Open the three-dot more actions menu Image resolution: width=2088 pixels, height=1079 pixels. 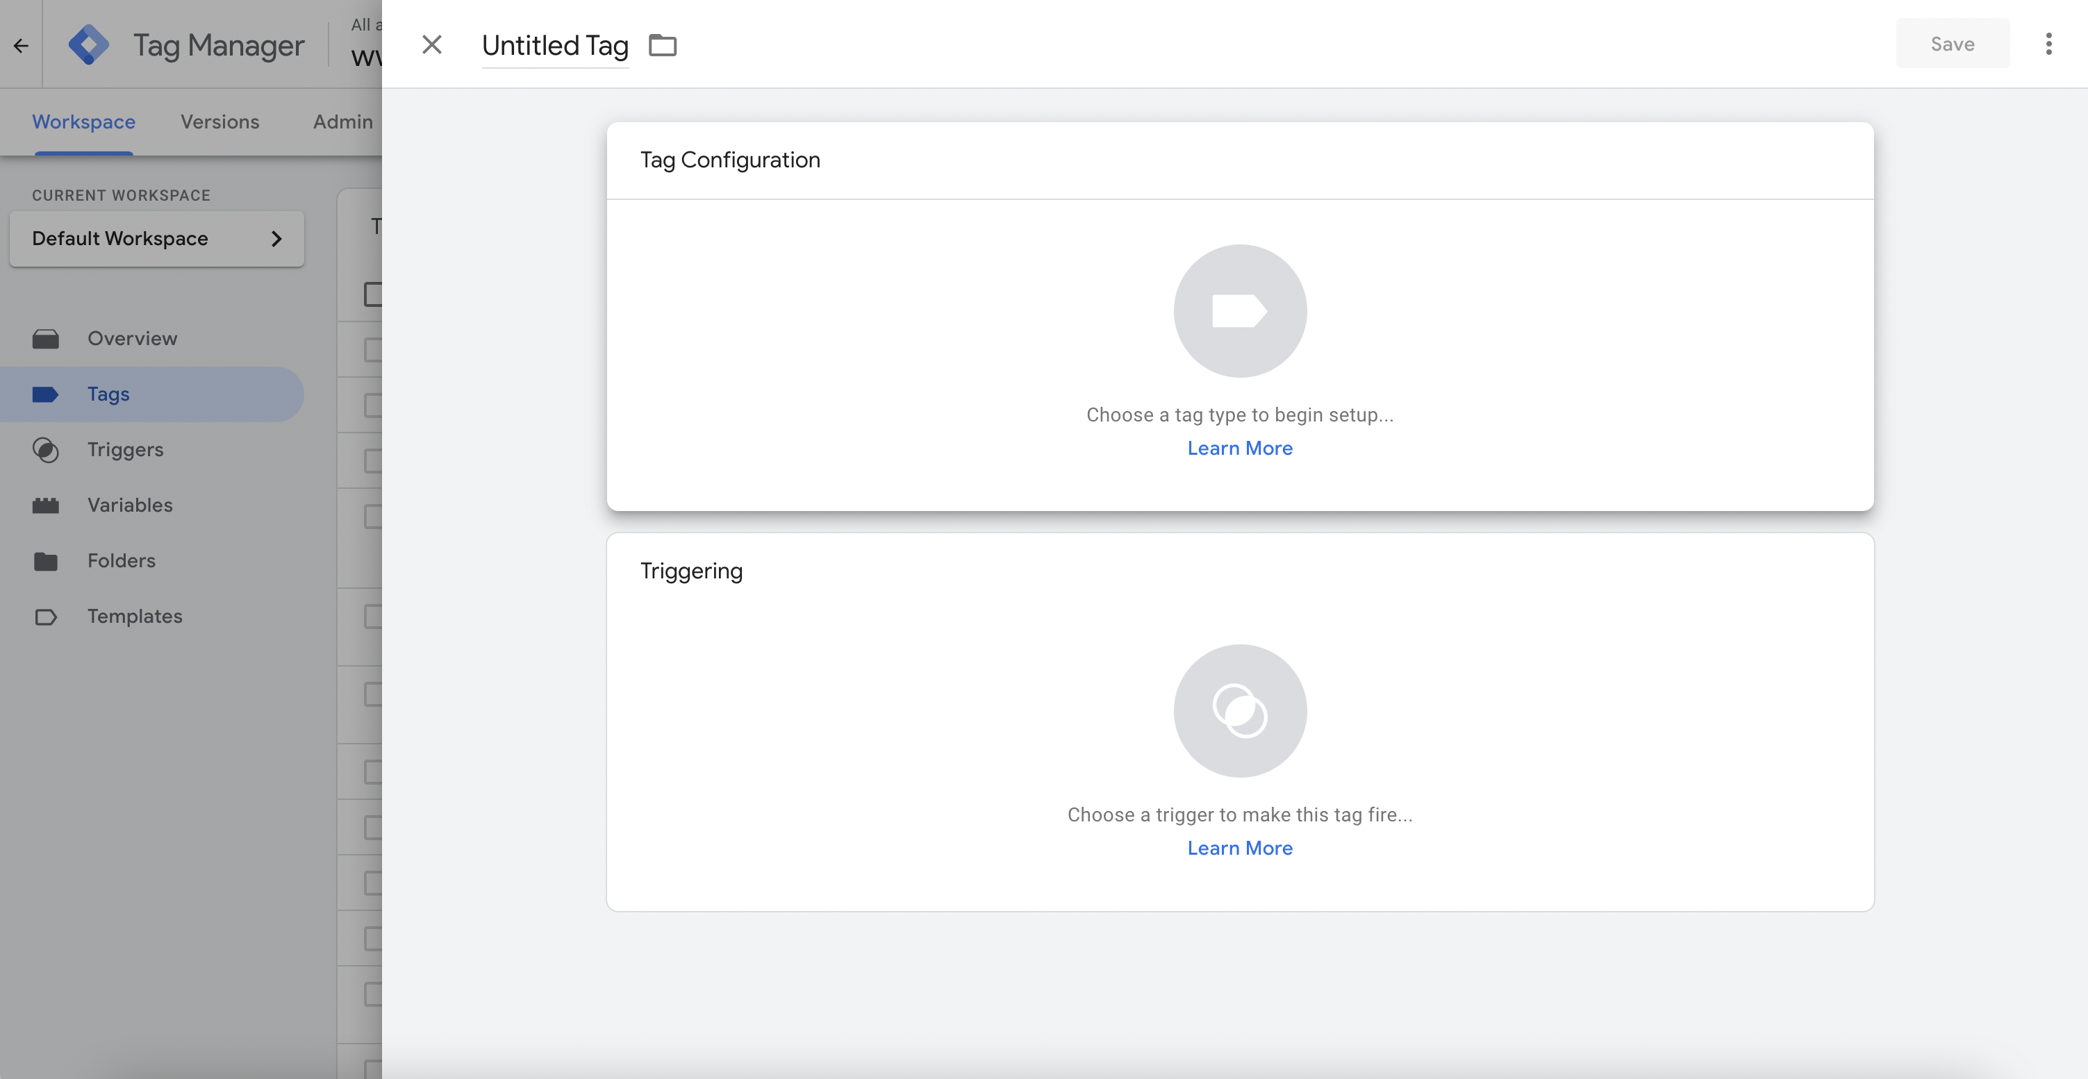click(2048, 44)
